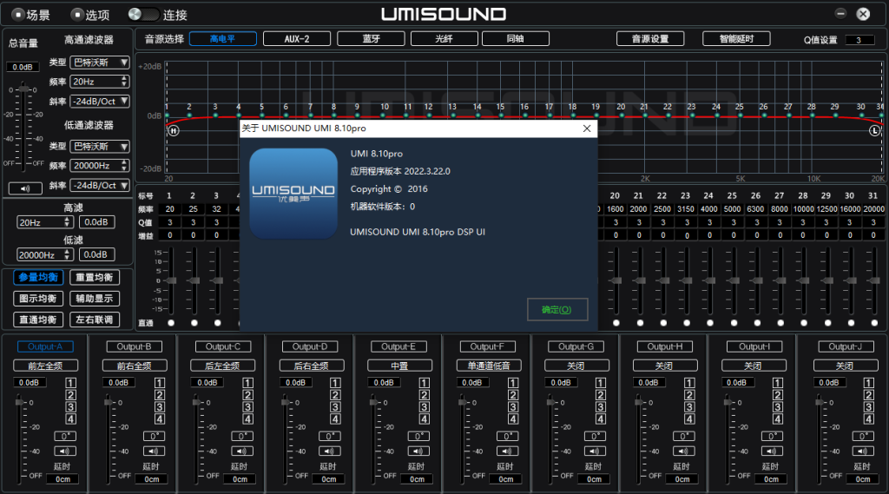Select input 1 on Output-A

click(71, 384)
